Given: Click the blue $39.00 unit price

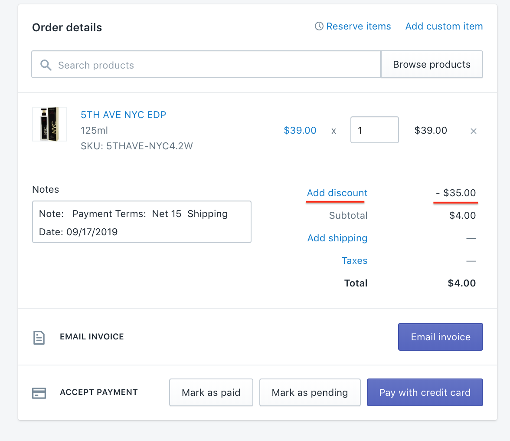Looking at the screenshot, I should tap(300, 130).
